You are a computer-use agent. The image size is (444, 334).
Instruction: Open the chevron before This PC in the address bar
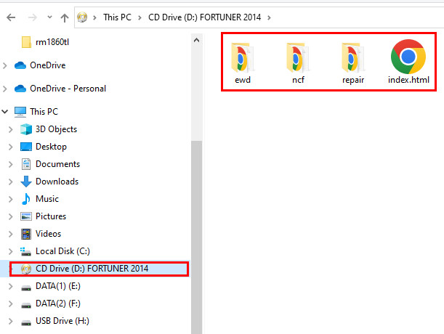[x=95, y=18]
